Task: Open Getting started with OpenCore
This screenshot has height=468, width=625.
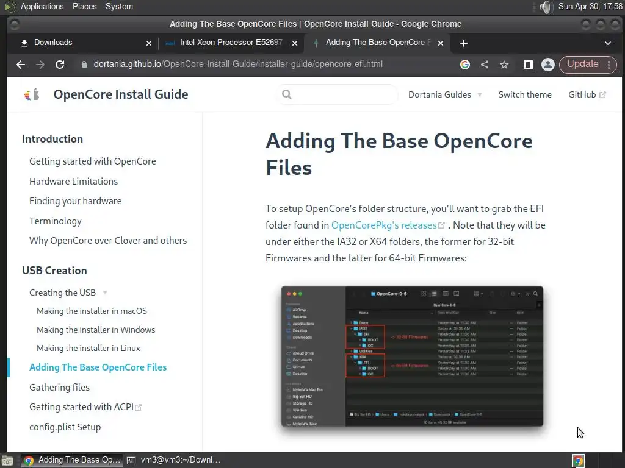Action: pyautogui.click(x=93, y=161)
